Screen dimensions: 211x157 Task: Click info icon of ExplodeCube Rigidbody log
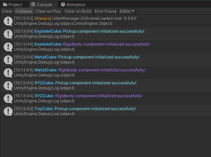8,47
